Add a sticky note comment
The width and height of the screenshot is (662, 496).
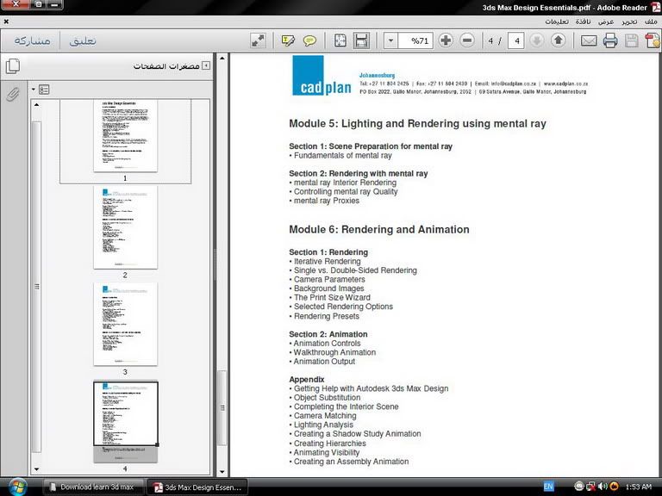coord(310,40)
